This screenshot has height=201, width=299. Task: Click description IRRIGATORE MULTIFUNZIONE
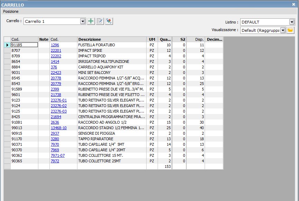(104, 61)
